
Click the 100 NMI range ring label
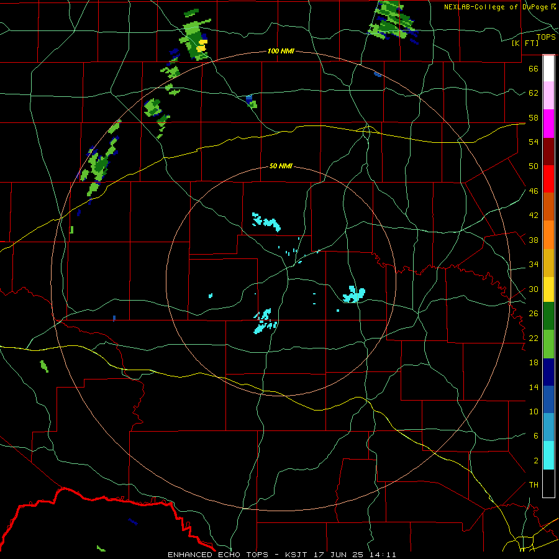pos(281,51)
